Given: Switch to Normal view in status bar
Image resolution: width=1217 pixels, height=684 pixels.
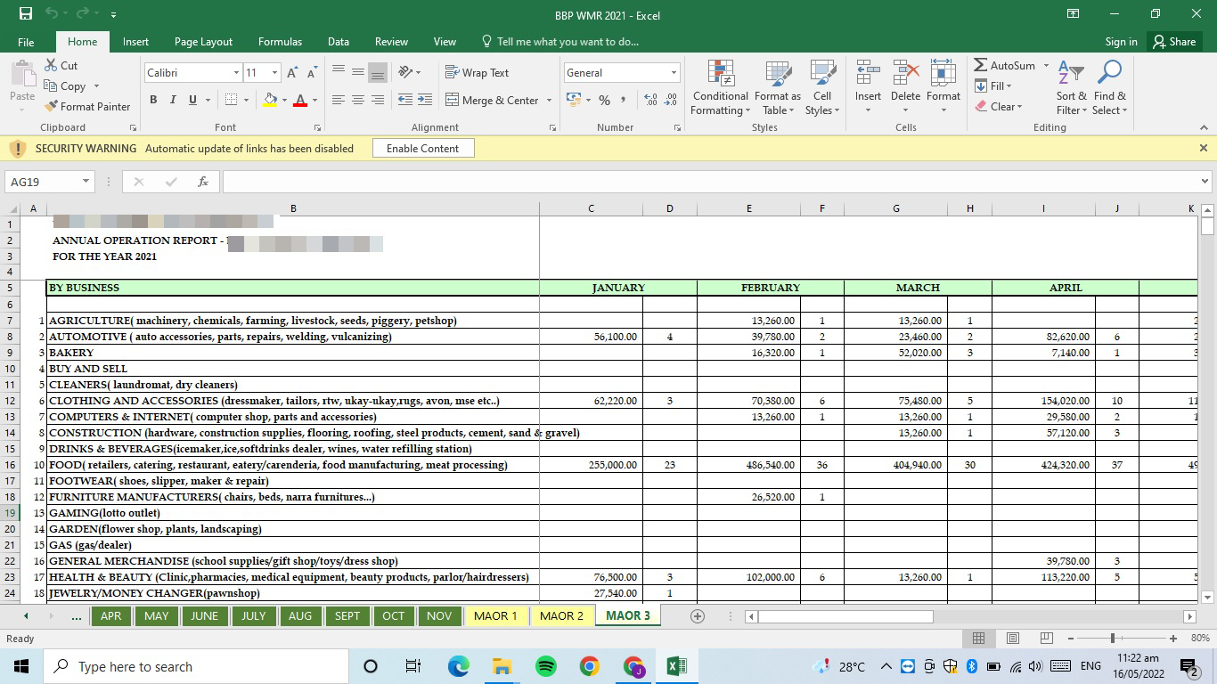Looking at the screenshot, I should 978,639.
